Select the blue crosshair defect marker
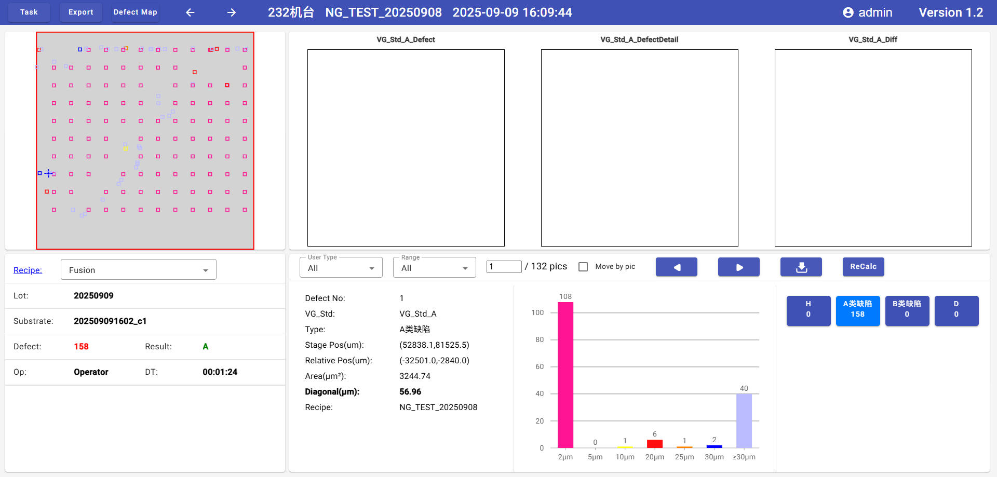997x477 pixels. click(48, 173)
